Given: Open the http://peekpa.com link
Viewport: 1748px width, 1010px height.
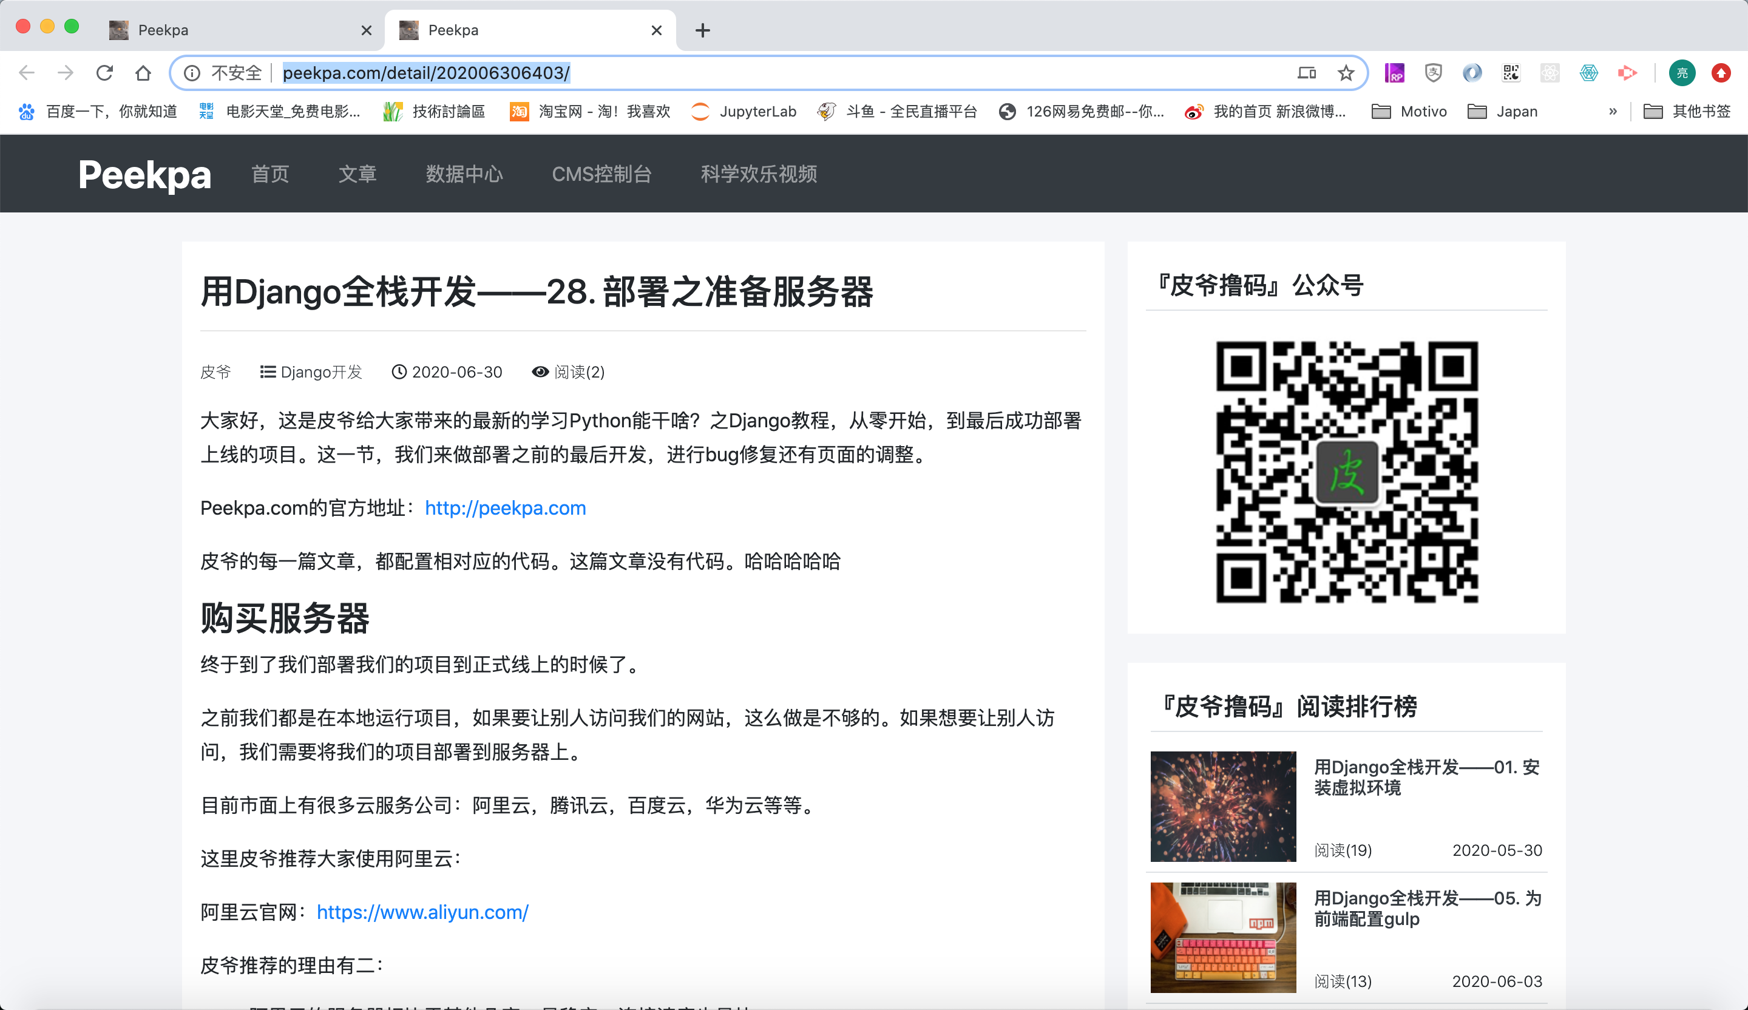Looking at the screenshot, I should [x=504, y=508].
